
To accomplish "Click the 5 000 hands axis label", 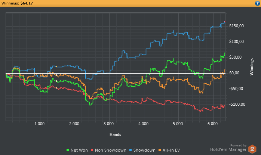I will (x=178, y=124).
